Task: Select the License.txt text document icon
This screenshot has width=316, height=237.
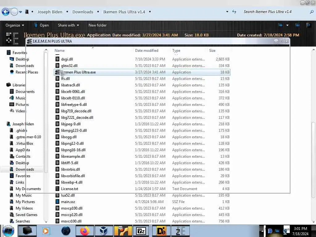Action: pos(57,189)
